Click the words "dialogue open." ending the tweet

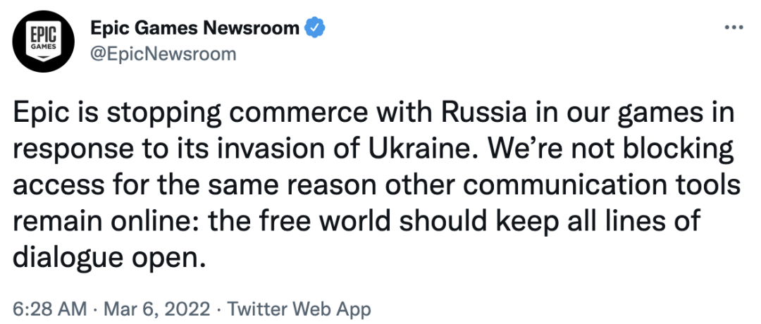(110, 258)
